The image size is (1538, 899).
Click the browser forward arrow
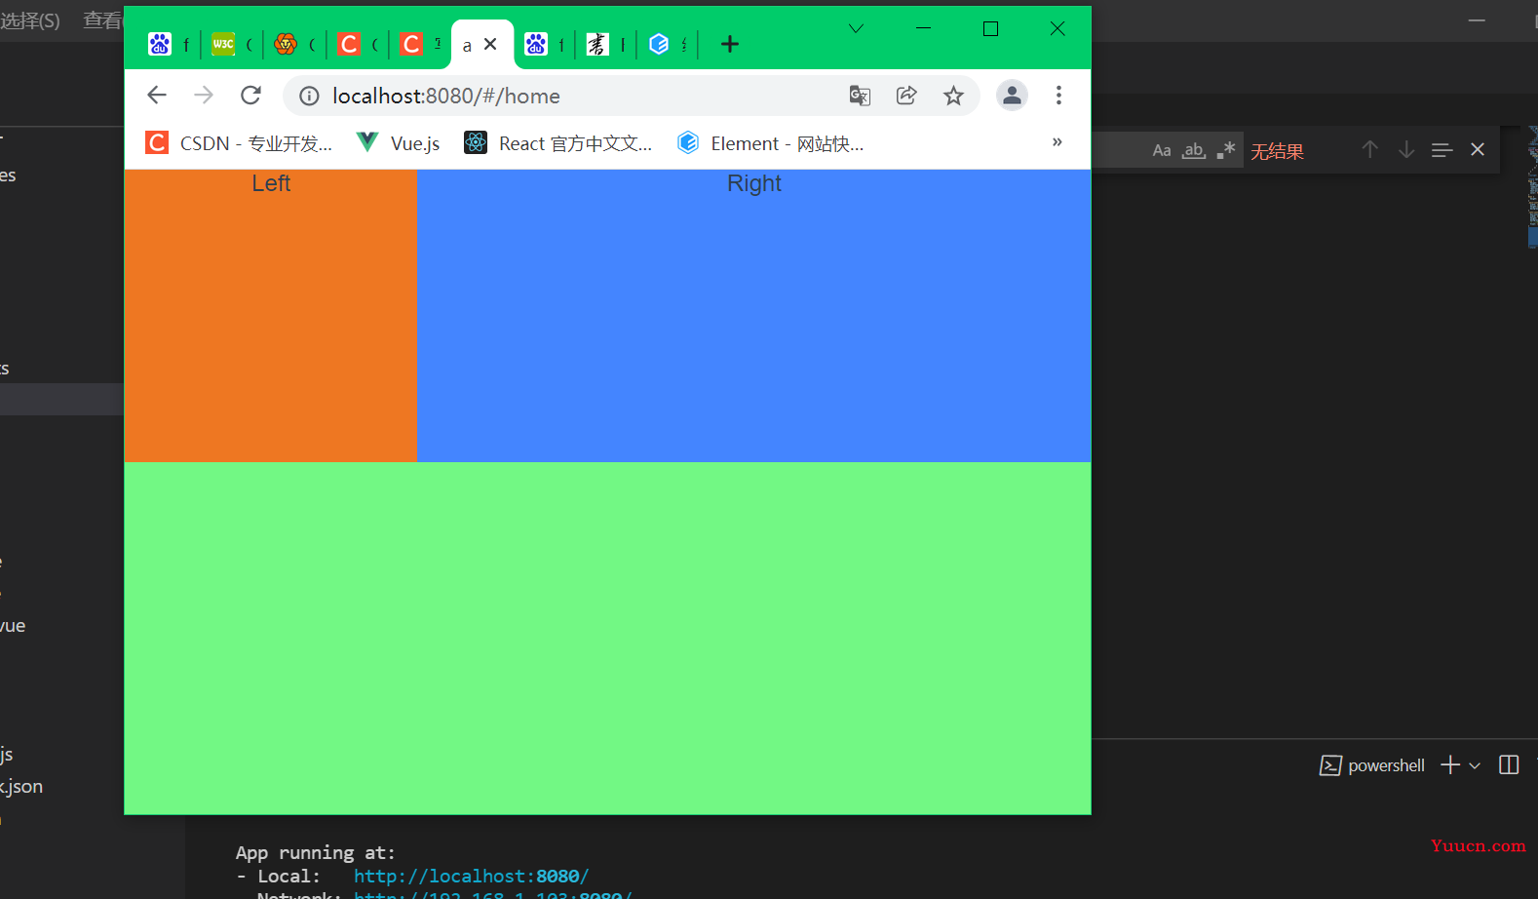(x=203, y=96)
